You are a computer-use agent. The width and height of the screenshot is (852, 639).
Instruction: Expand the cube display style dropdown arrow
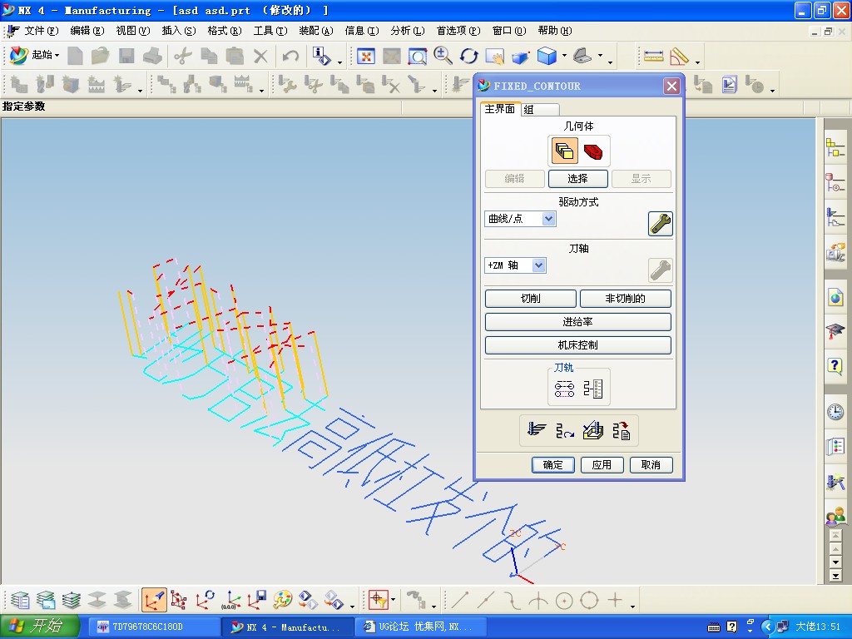pos(564,56)
